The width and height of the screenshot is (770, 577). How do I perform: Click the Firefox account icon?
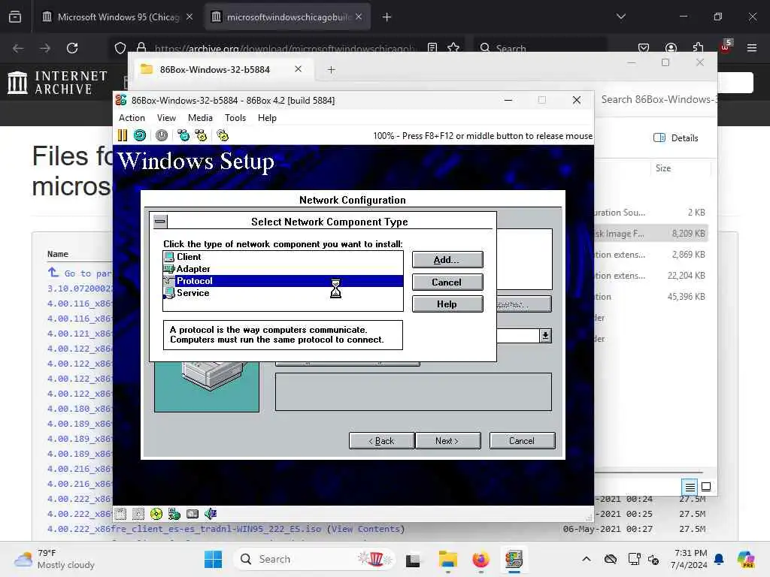(671, 47)
